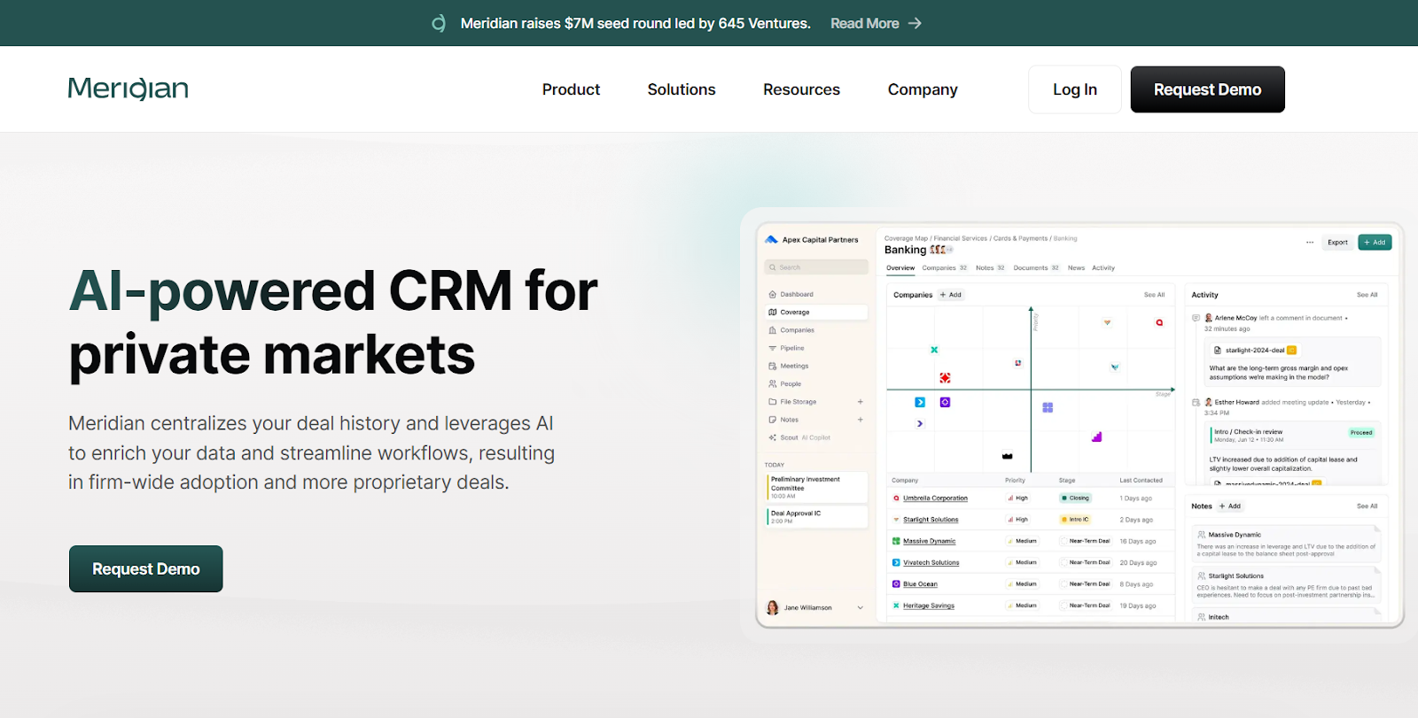Screen dimensions: 1418x718
Task: Click the hero Request Demo button
Action: click(146, 568)
